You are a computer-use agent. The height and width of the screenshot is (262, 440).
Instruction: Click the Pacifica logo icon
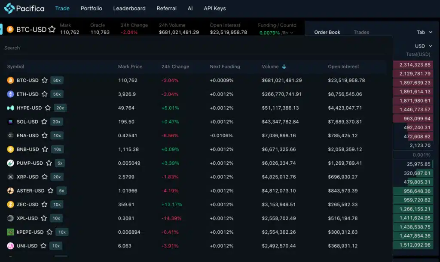pos(9,8)
